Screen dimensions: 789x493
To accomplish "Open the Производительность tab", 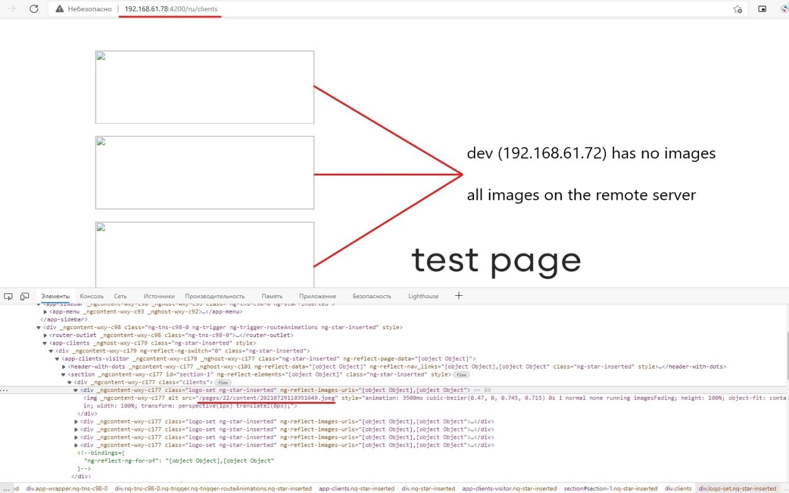I will click(x=215, y=296).
